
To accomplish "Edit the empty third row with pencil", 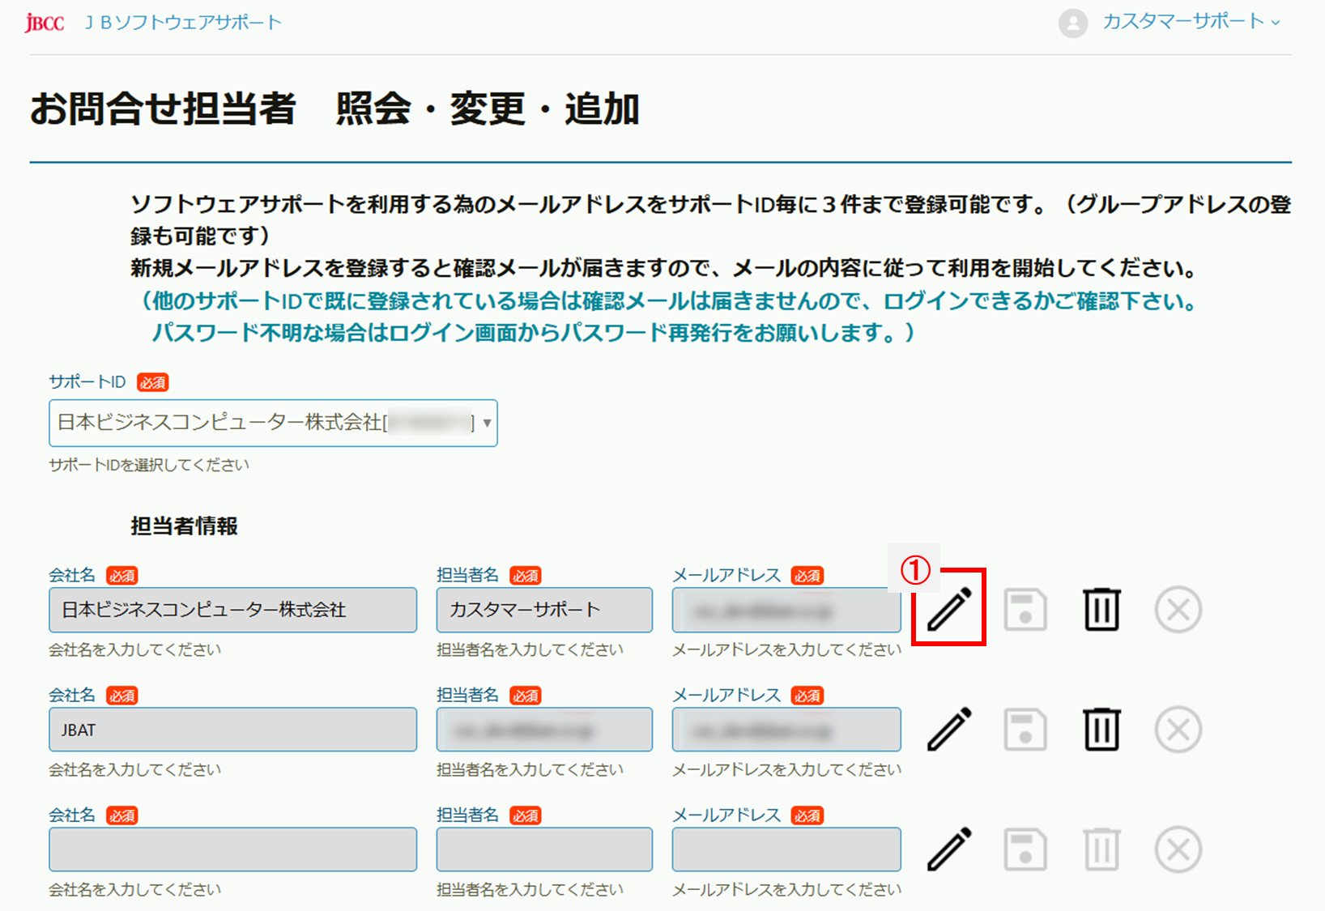I will pyautogui.click(x=948, y=849).
